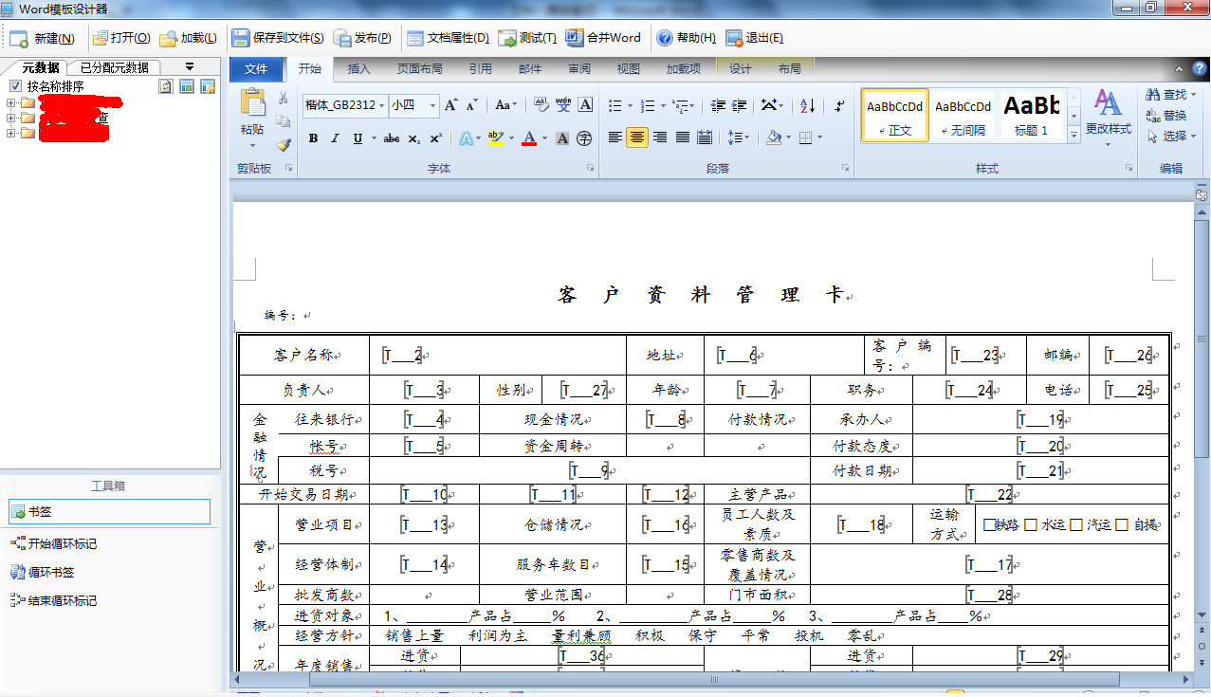Click the 发布(P) button
This screenshot has height=697, width=1211.
pyautogui.click(x=362, y=38)
